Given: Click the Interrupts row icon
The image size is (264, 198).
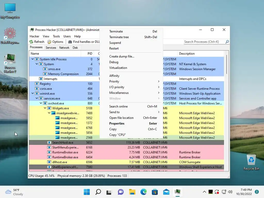Looking at the screenshot, I should click(41, 79).
